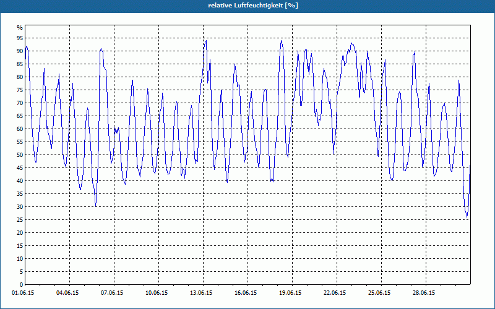The image size is (495, 309).
Task: Click the y-axis value 75
Action: click(20, 90)
